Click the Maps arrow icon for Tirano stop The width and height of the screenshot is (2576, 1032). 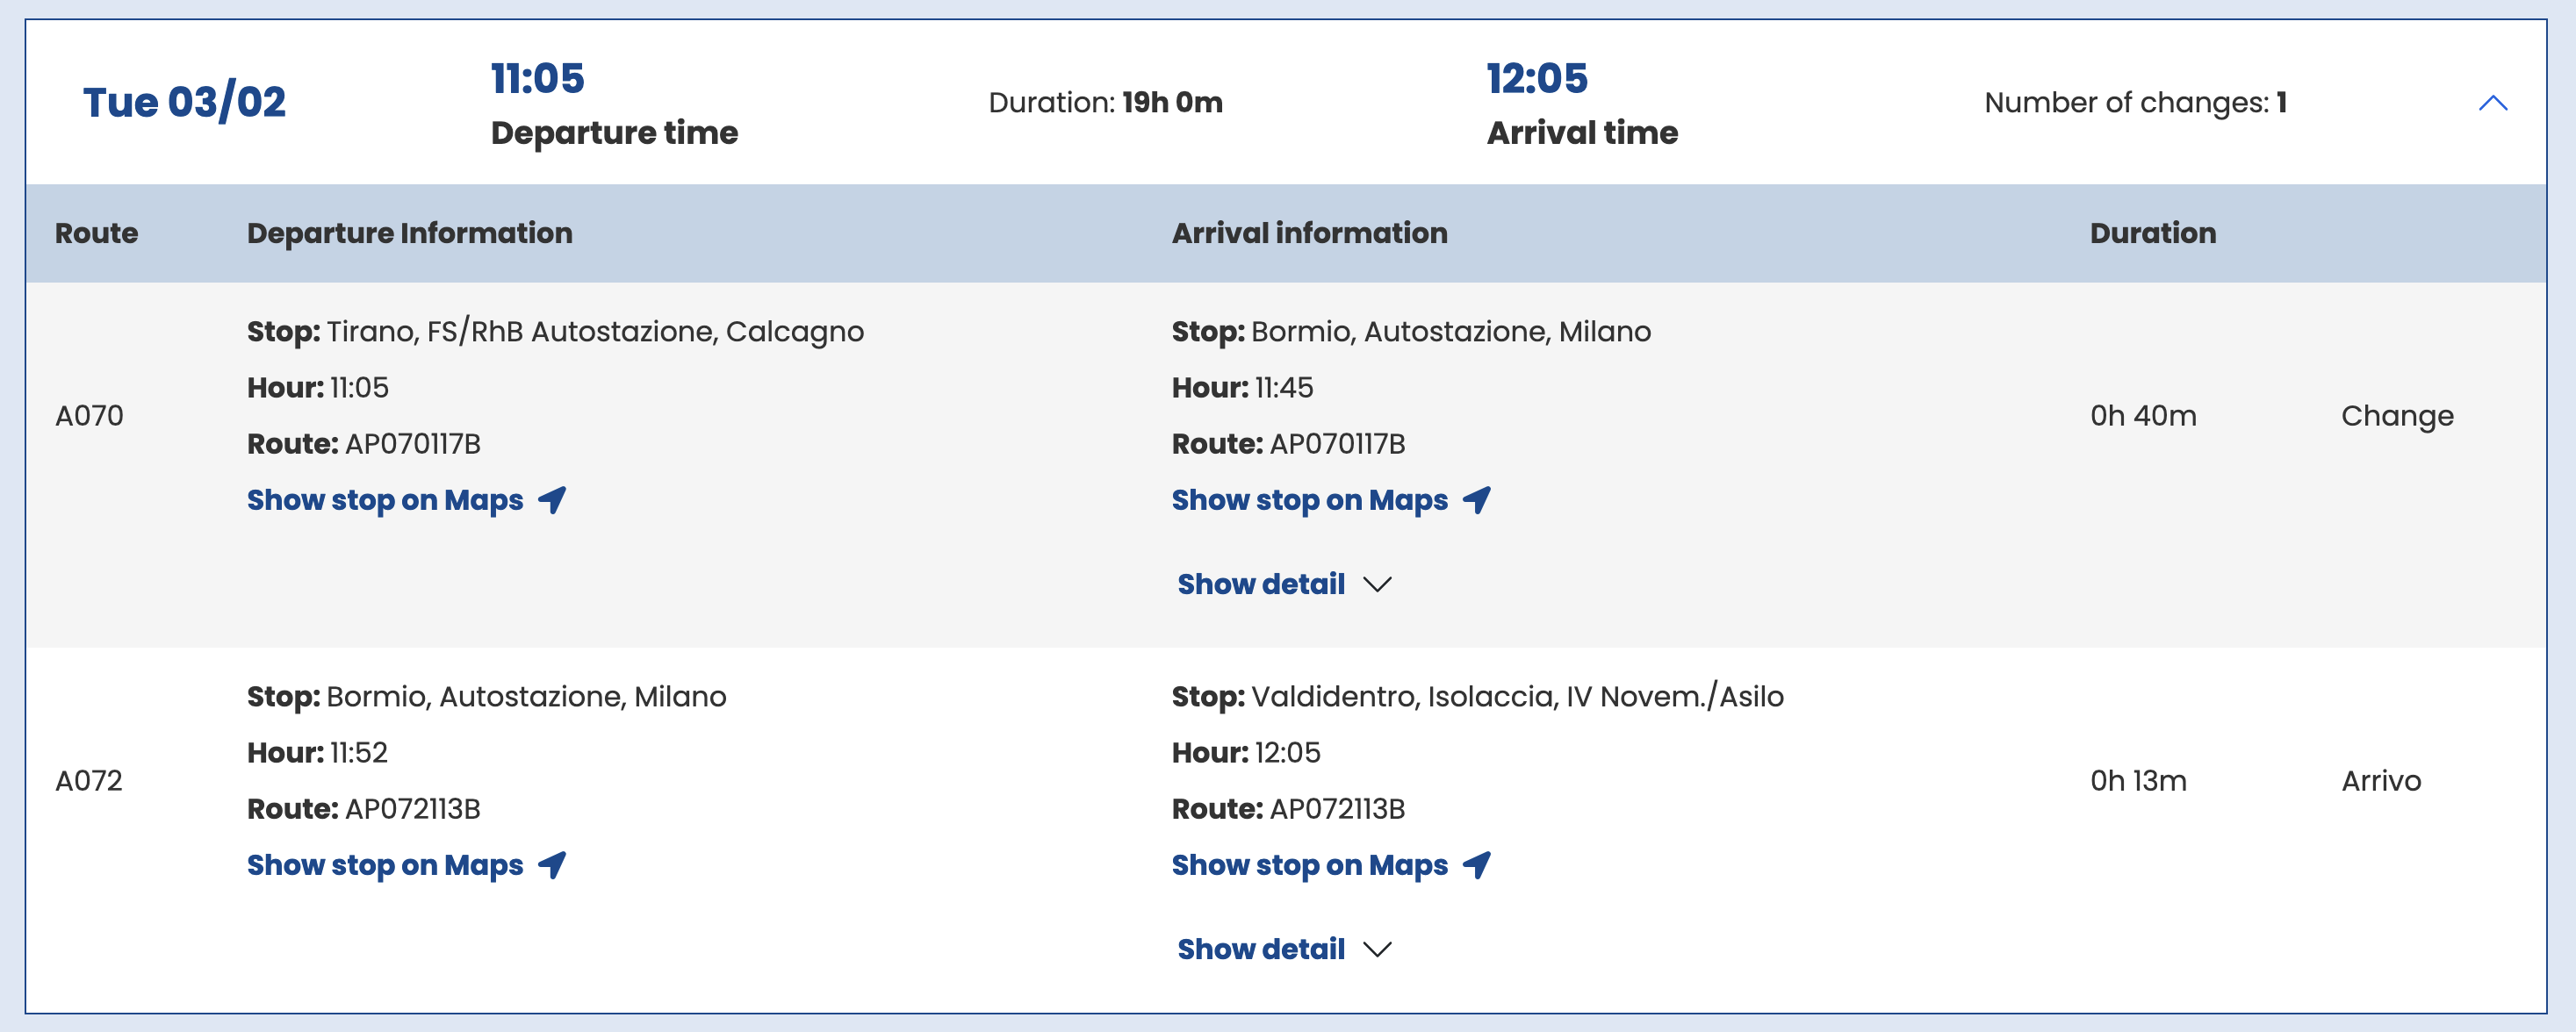click(x=552, y=499)
